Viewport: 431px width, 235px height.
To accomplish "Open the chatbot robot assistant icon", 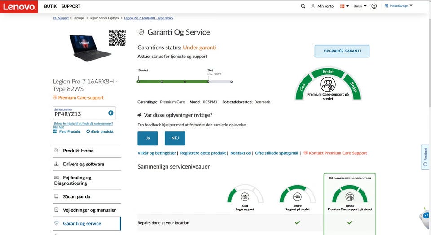I will (x=425, y=218).
